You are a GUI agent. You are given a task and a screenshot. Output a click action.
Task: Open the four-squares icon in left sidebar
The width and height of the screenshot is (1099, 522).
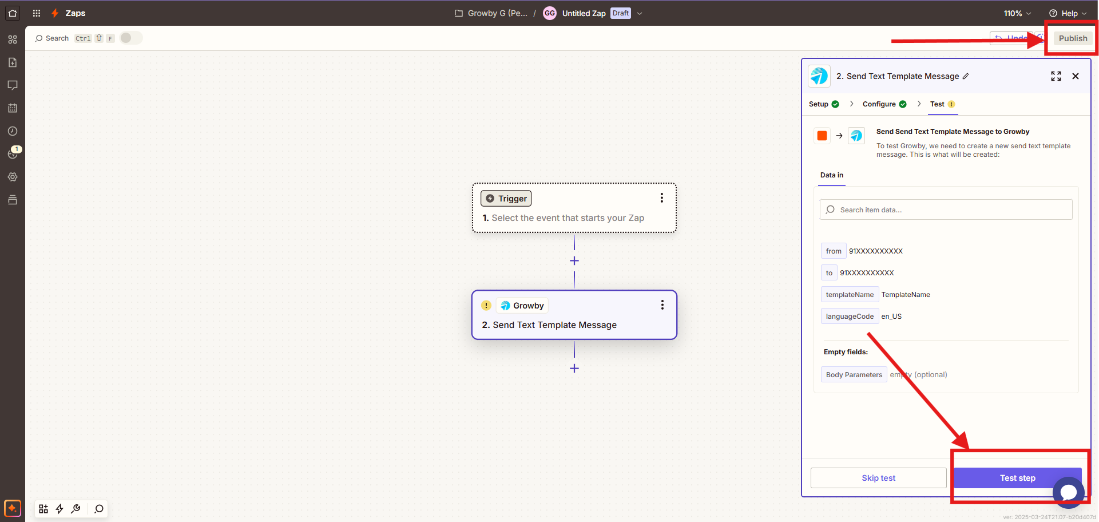pos(13,39)
